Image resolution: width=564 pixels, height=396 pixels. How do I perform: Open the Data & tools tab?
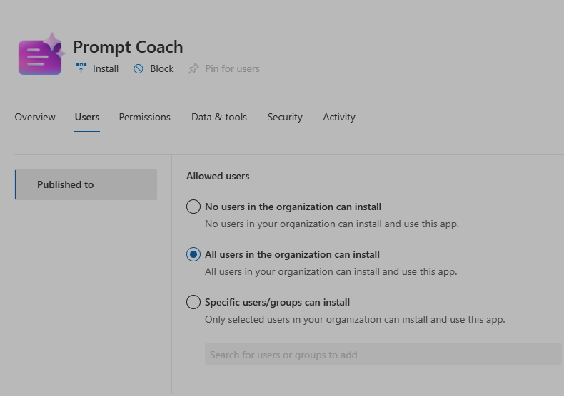(219, 117)
